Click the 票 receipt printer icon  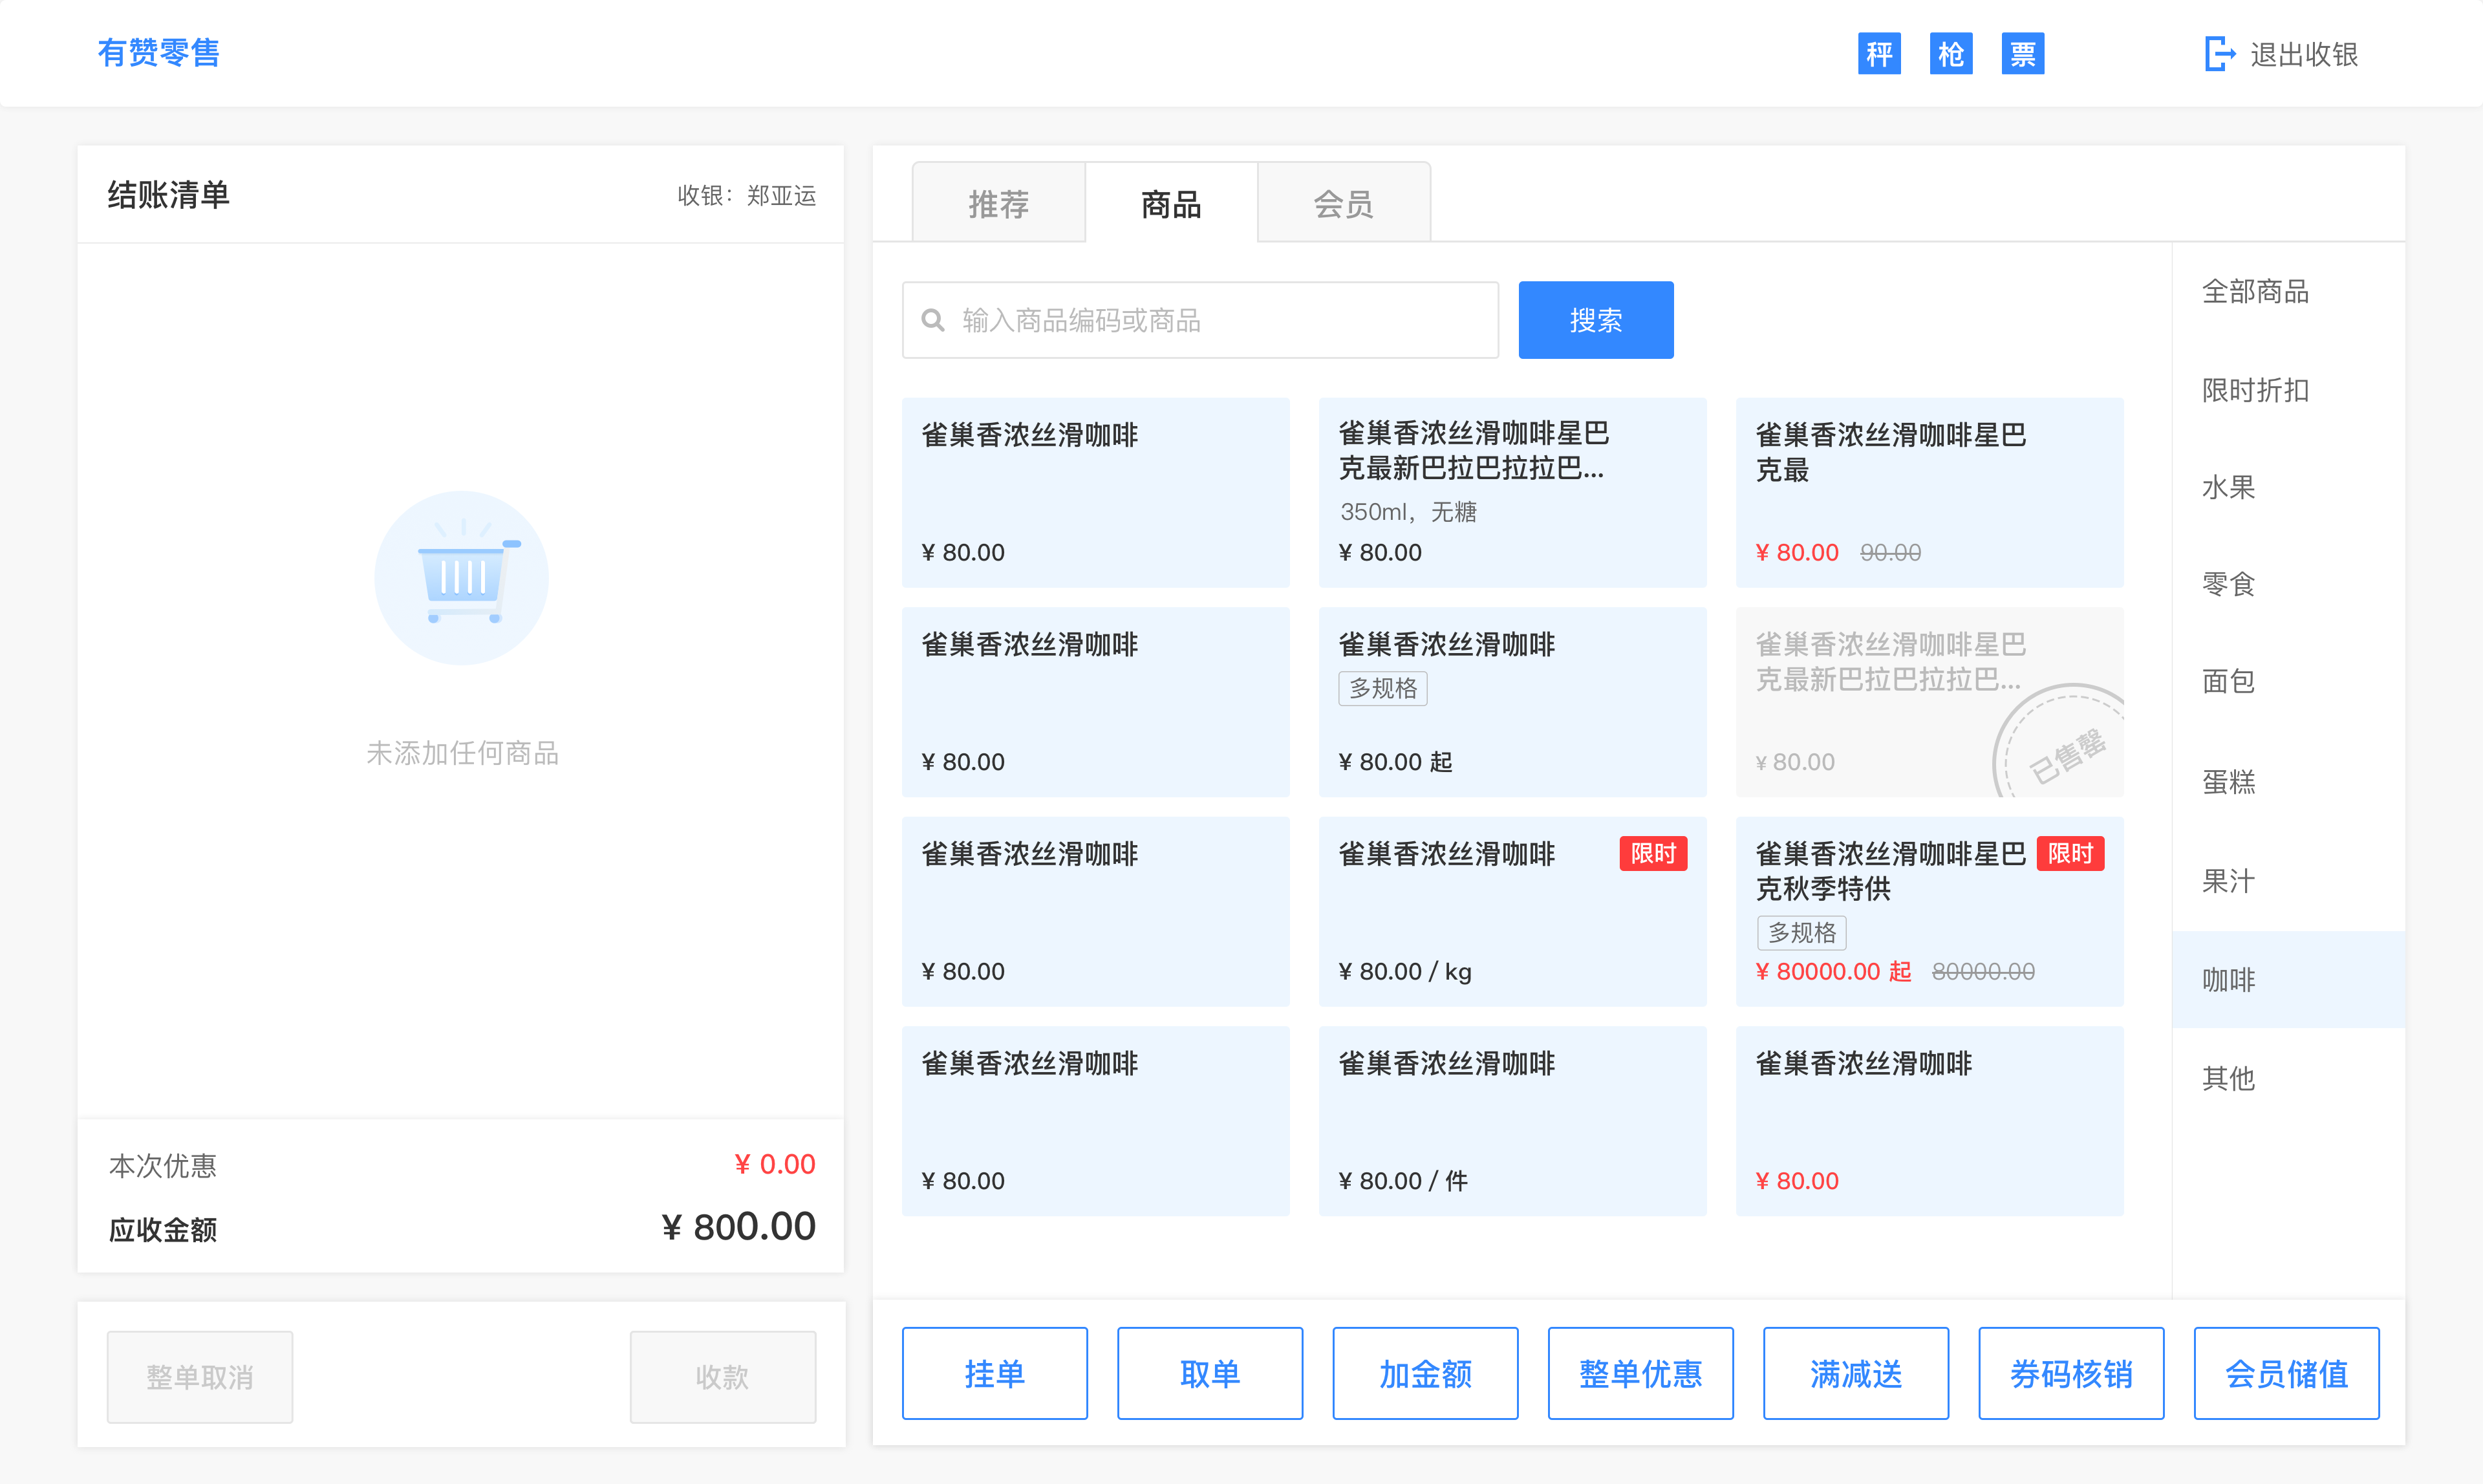(x=2022, y=54)
